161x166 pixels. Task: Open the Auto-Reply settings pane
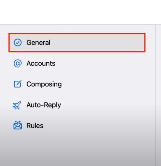point(44,105)
